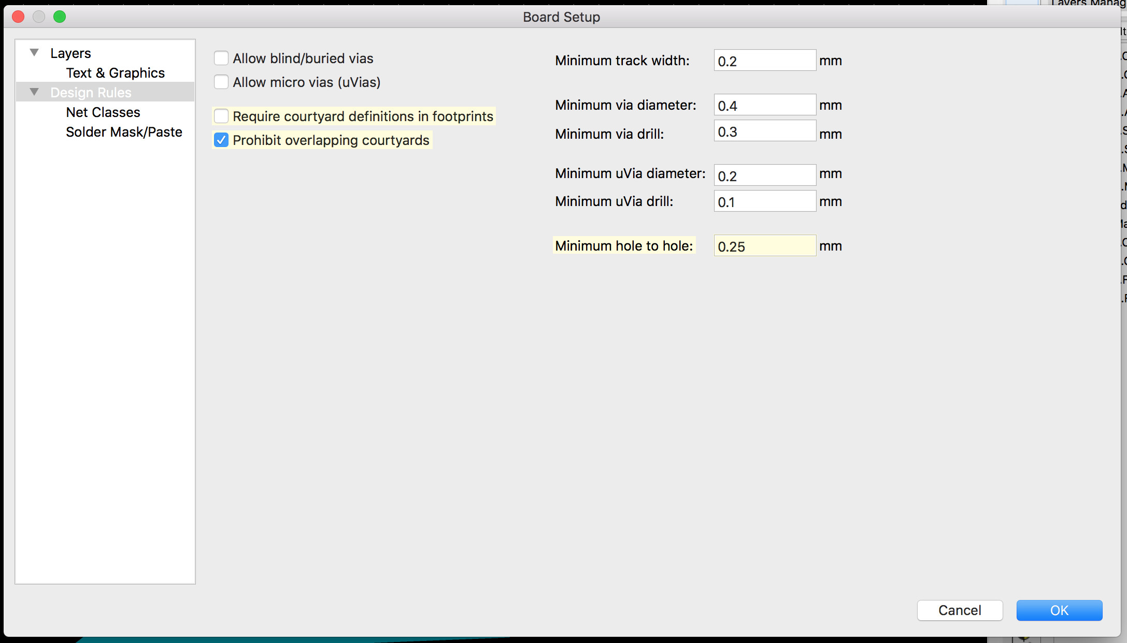Check Allow micro vias (uVias) option

pyautogui.click(x=221, y=82)
